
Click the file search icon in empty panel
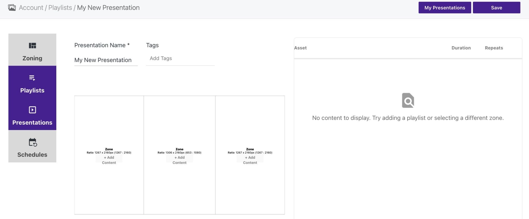tap(408, 100)
